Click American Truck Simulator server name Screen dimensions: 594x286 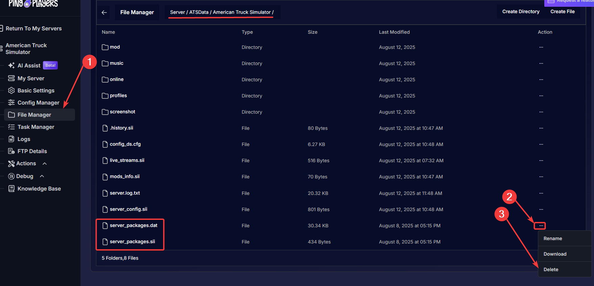click(26, 49)
